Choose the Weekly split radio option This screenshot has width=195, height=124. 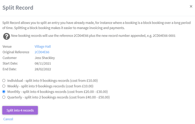4,86
